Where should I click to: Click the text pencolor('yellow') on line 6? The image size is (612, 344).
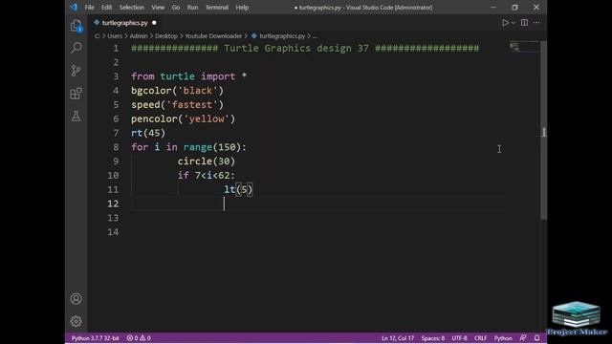coord(184,118)
